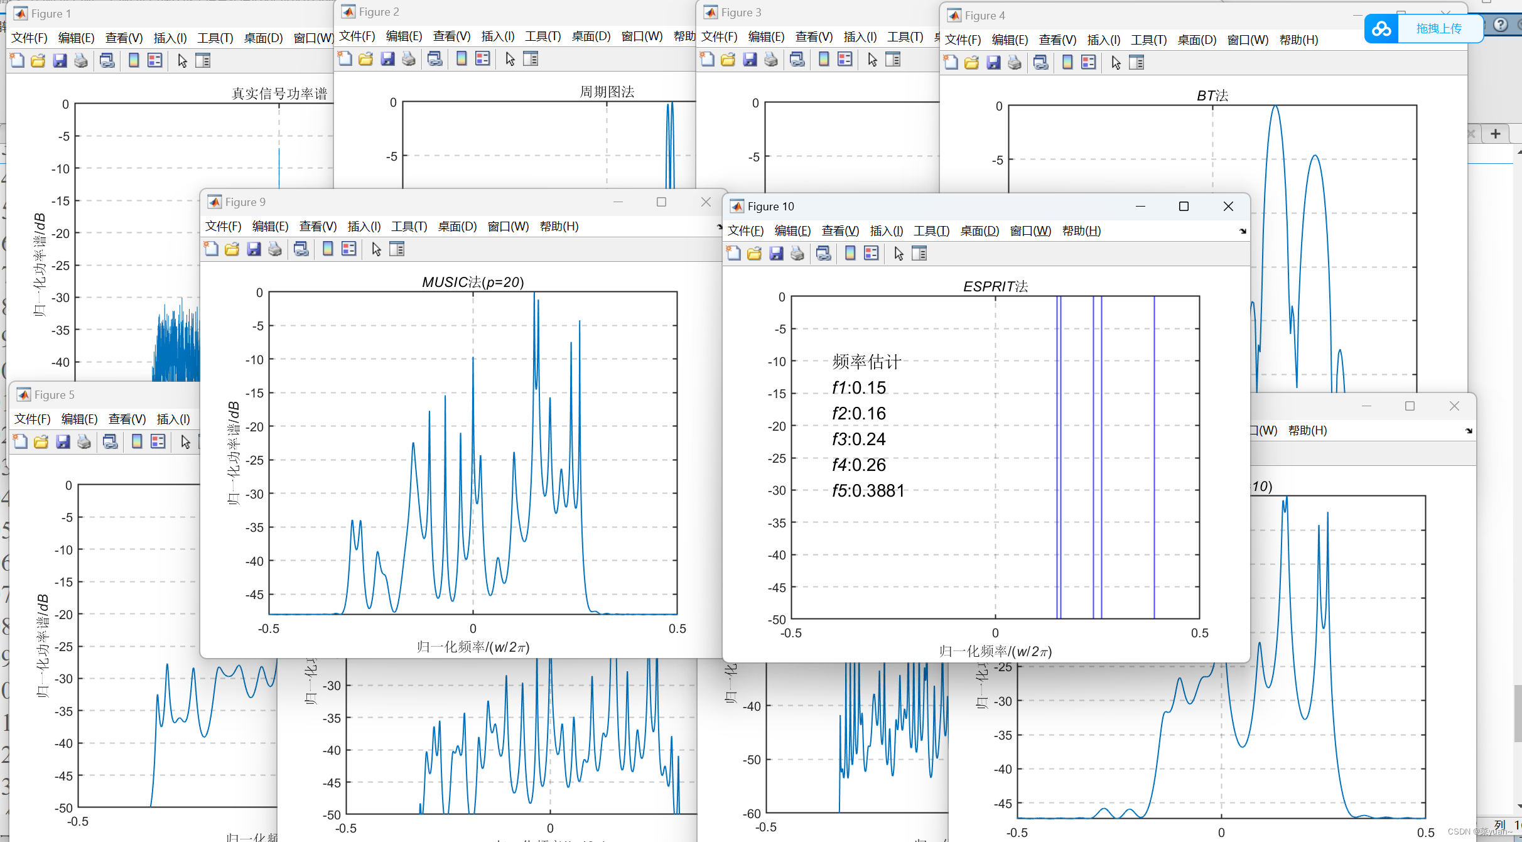Toggle Insert Colorbar icon in Figure 9
Image resolution: width=1522 pixels, height=842 pixels.
(x=328, y=249)
